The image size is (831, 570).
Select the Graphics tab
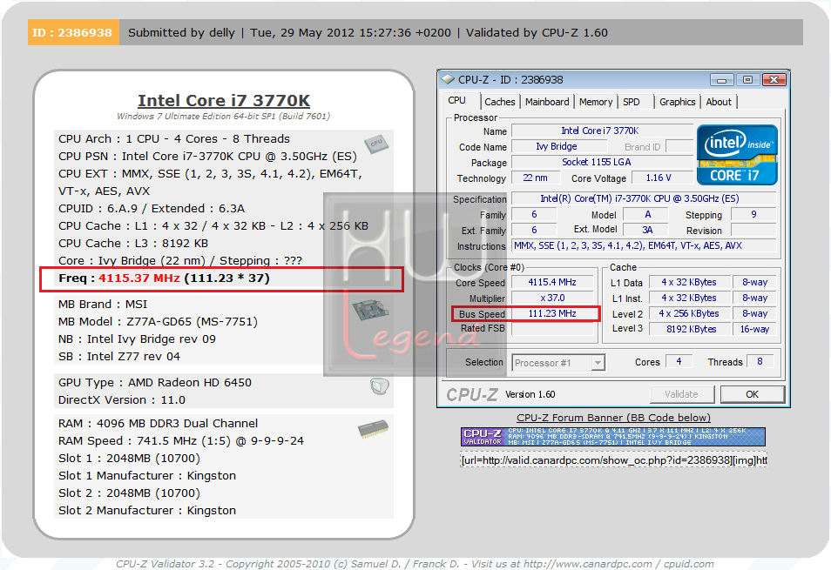[678, 102]
